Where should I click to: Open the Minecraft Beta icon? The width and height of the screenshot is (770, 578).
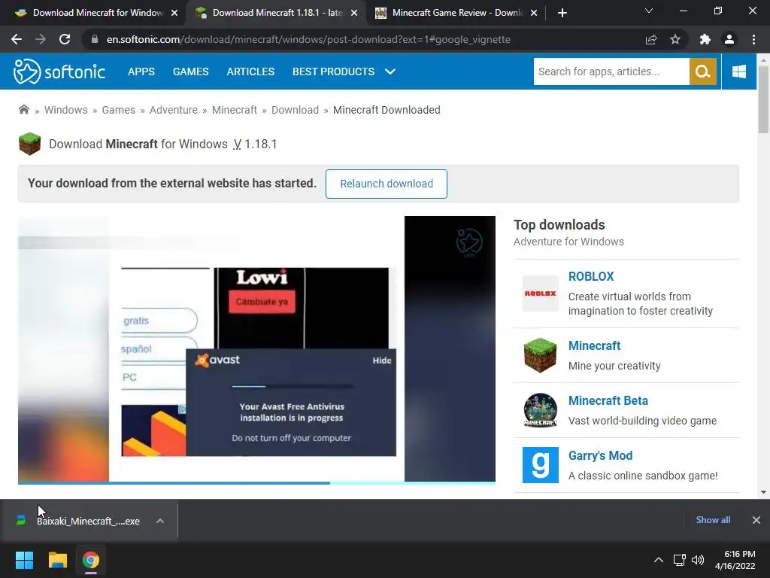pos(540,410)
